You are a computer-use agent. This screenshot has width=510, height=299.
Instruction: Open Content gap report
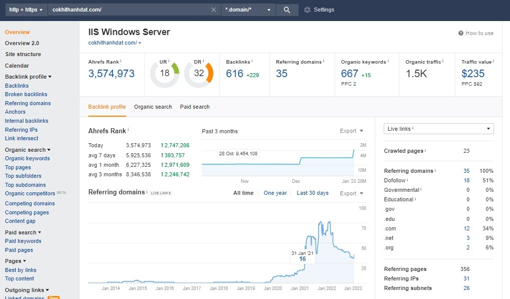click(20, 221)
